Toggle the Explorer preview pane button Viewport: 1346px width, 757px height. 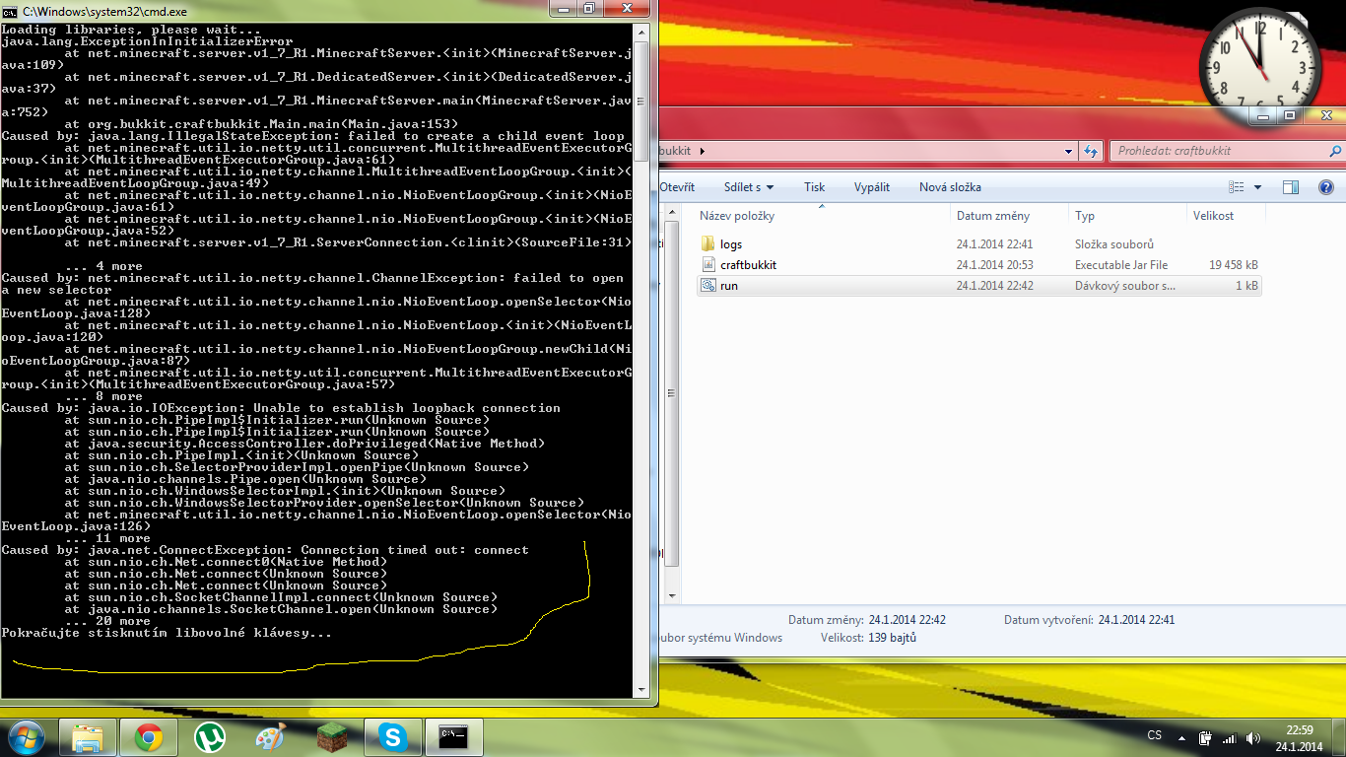(x=1291, y=187)
